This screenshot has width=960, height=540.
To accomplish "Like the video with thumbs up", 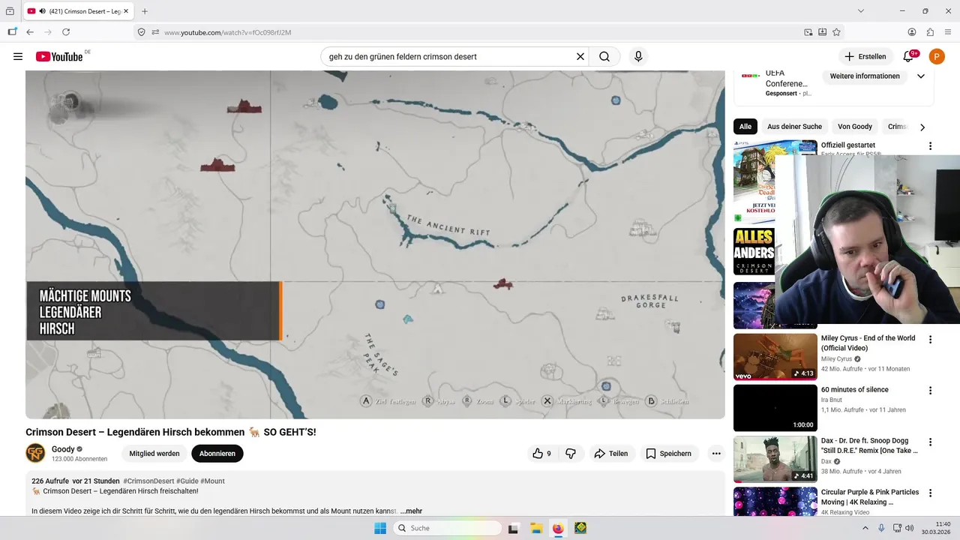I will (541, 453).
